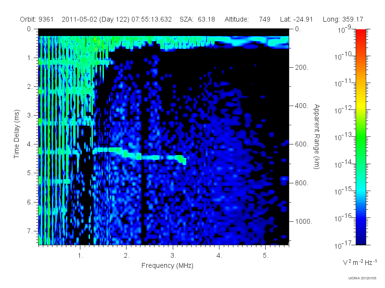Image resolution: width=385 pixels, height=288 pixels.
Task: Click the 'SZA: 63.18' value
Action: (197, 19)
